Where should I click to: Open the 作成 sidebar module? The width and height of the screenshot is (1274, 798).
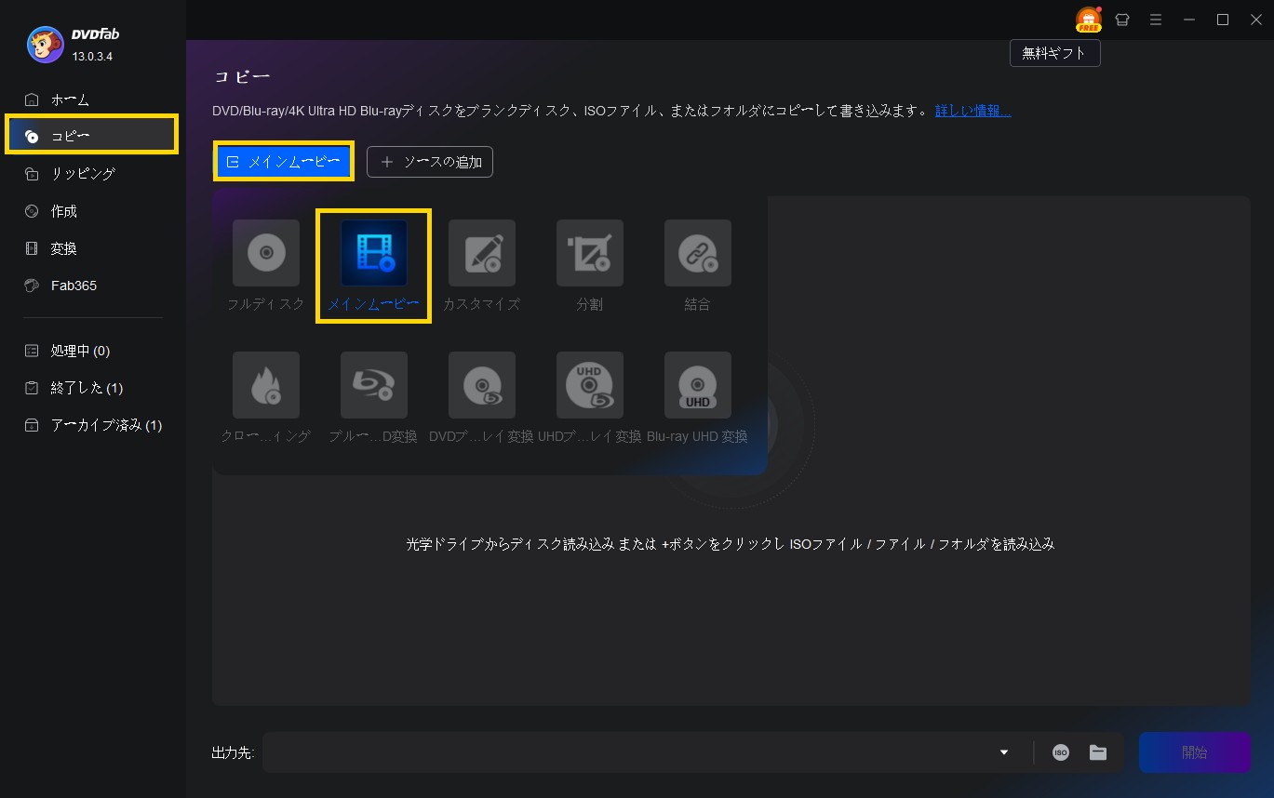click(x=93, y=211)
